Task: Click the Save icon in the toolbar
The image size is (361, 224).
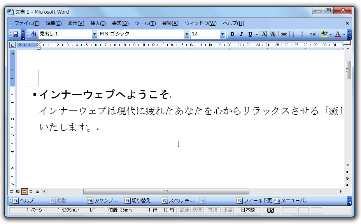Action: 16,34
